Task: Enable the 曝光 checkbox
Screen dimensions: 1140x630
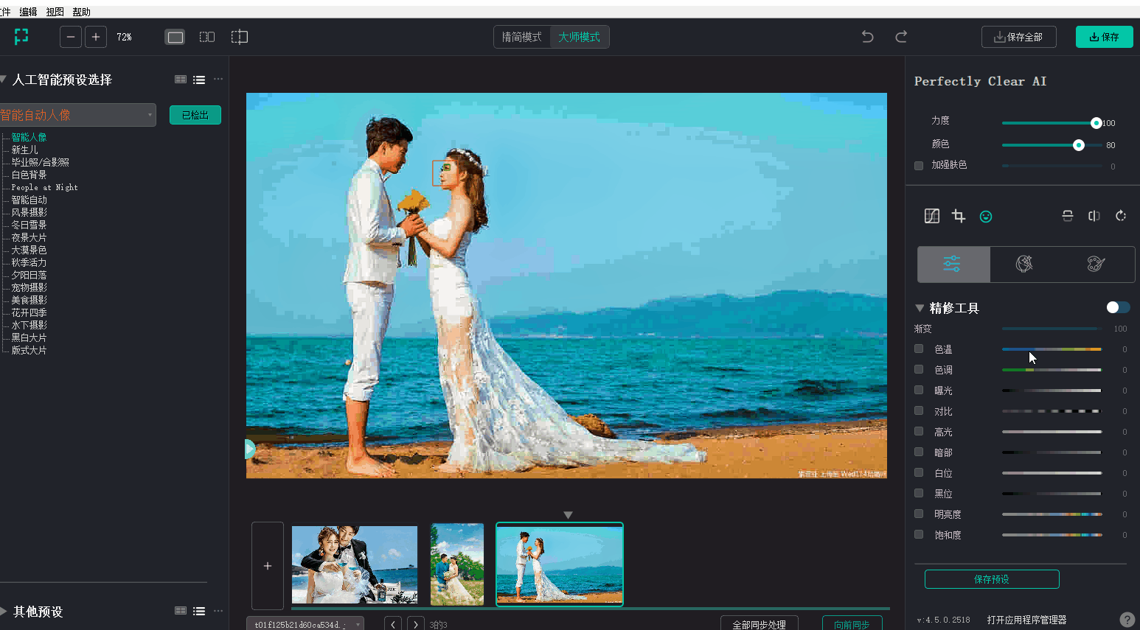Action: [x=919, y=390]
